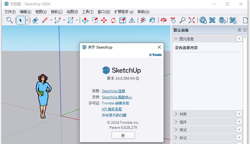
Task: Open Extension Manager gear icon
Action: 233,21
